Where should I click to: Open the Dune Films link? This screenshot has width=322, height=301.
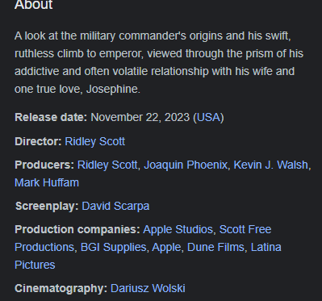pyautogui.click(x=215, y=247)
